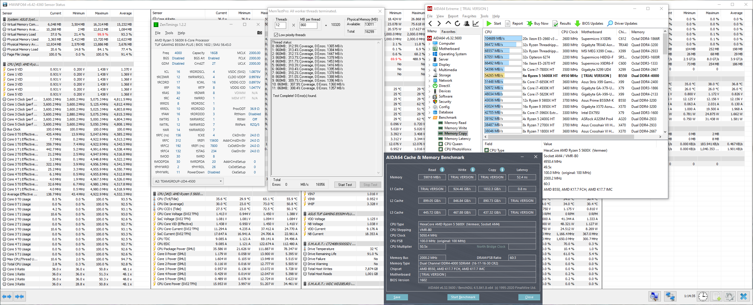
Task: Select the Memory Read benchmark tree item
Action: (455, 123)
